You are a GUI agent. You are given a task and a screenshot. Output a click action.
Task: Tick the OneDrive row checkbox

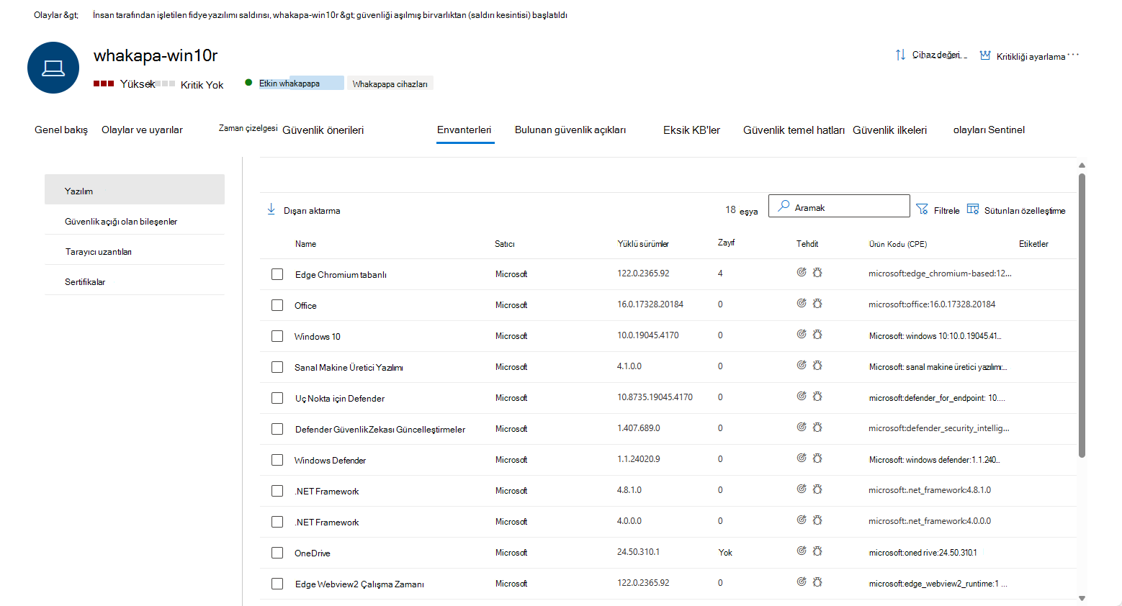(277, 553)
